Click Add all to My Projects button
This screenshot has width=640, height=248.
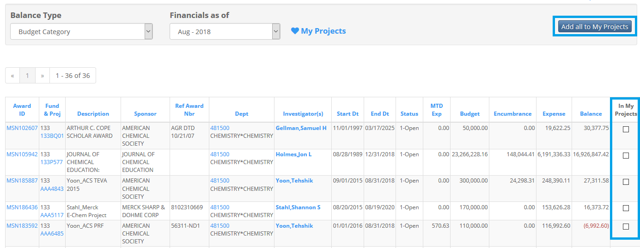tap(595, 27)
